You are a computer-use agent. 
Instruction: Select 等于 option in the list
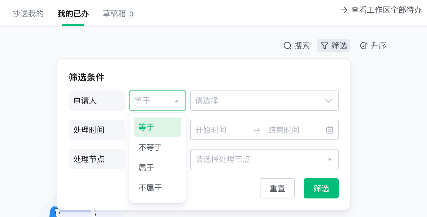click(158, 127)
